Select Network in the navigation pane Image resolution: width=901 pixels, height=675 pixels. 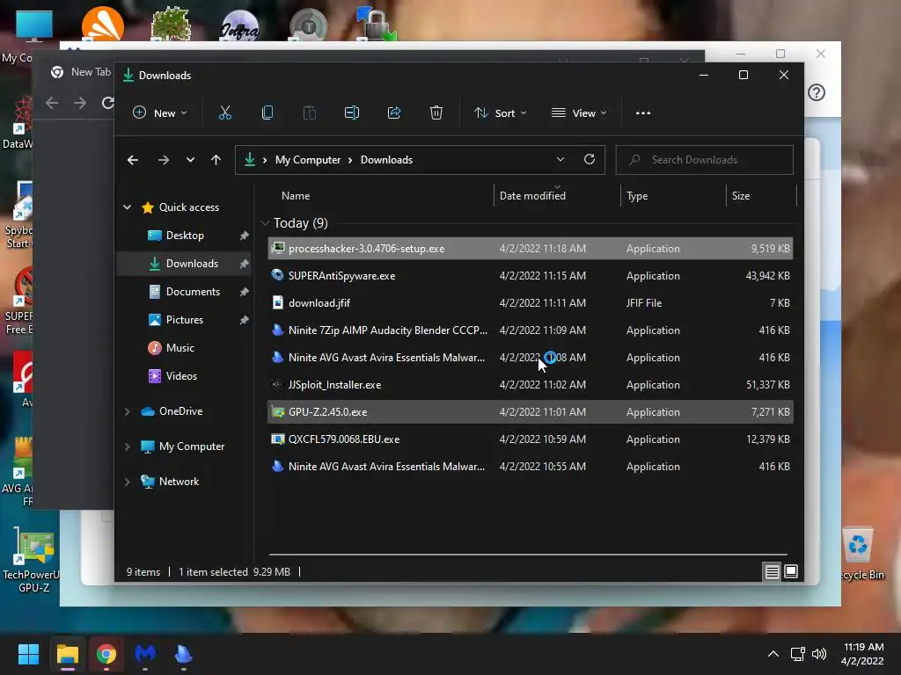(x=179, y=482)
